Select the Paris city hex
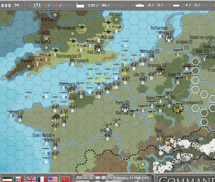This screenshot has width=215, height=182. click(x=125, y=108)
